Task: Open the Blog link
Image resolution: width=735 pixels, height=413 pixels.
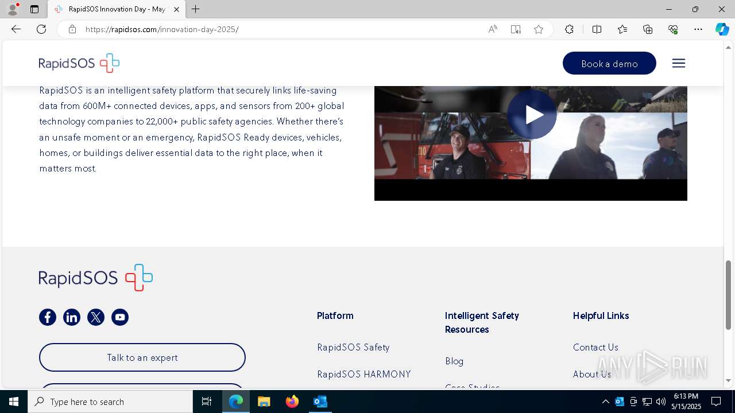Action: (x=454, y=361)
